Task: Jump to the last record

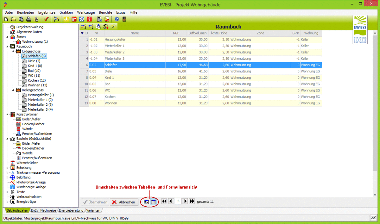Action: pyautogui.click(x=192, y=201)
